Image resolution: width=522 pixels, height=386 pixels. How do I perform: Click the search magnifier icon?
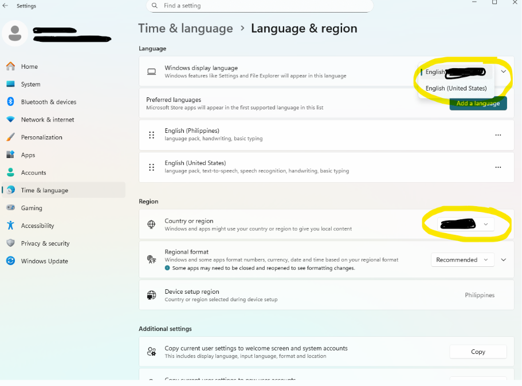click(155, 5)
